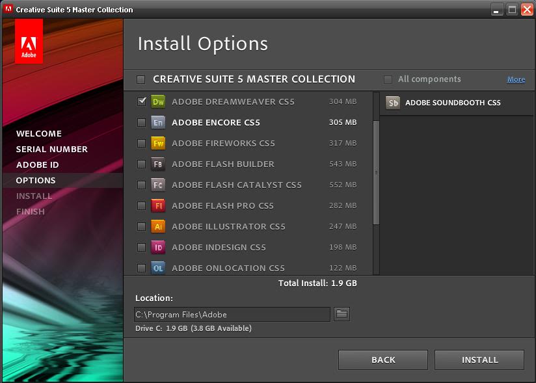536x383 pixels.
Task: Select the ADOBE INDESIGN CS5 label
Action: [x=219, y=247]
